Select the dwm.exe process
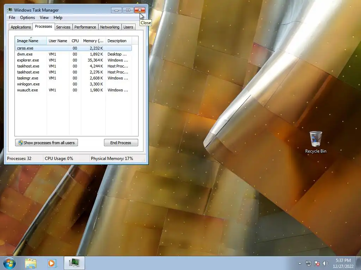Screen dimensions: 361x270 73,54
